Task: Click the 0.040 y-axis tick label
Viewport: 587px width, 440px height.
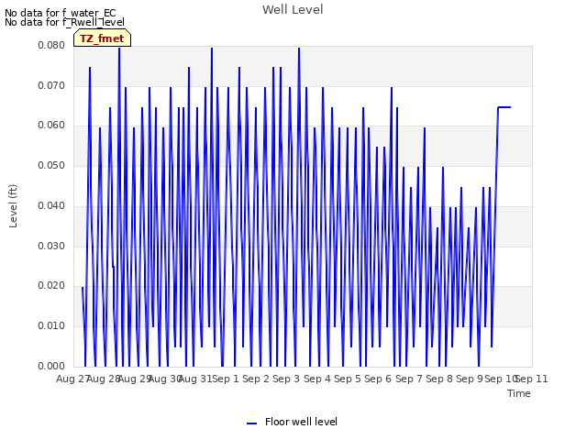Action: 51,205
